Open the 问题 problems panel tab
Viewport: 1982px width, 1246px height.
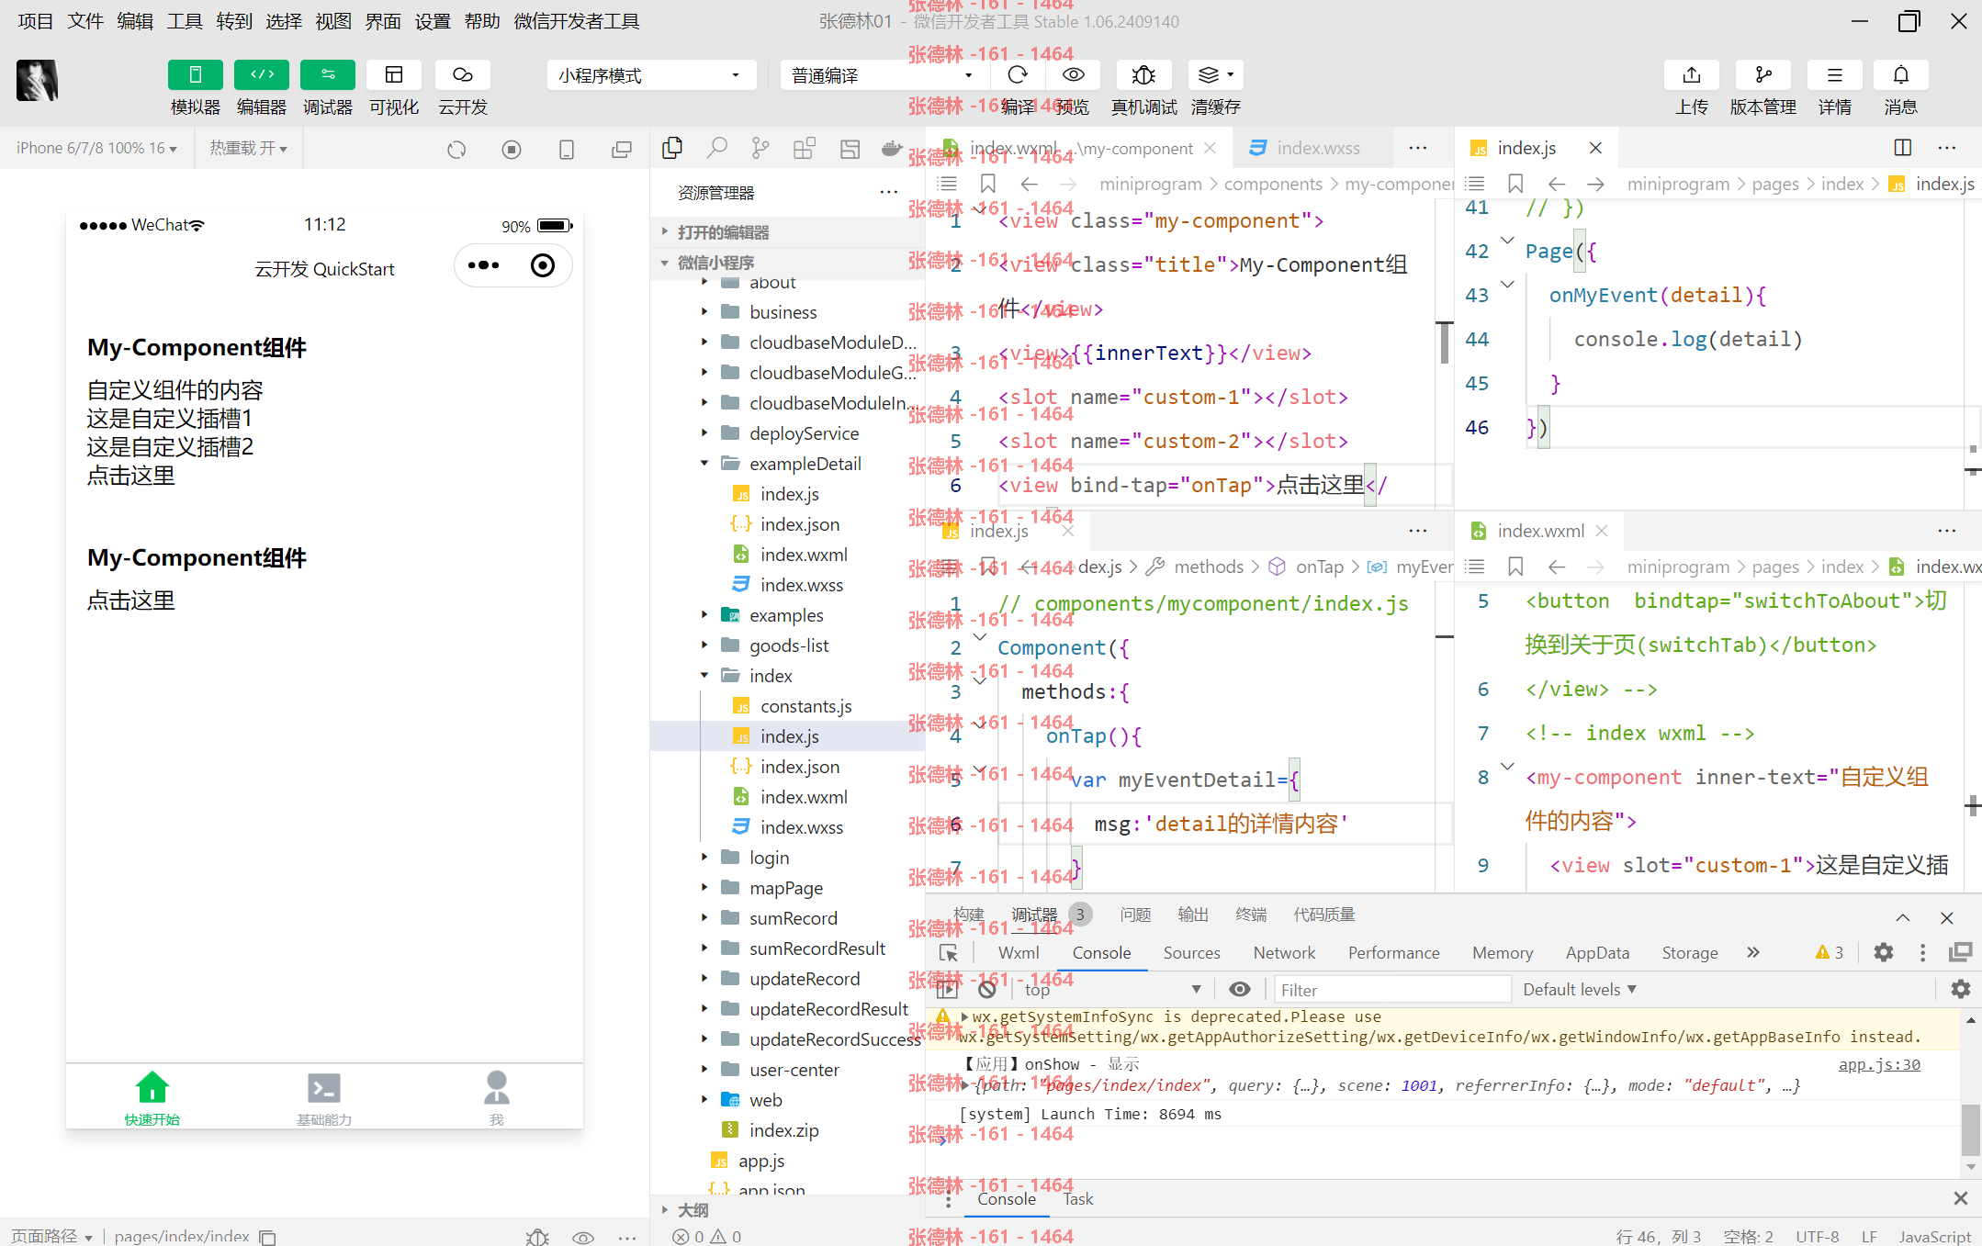point(1135,915)
